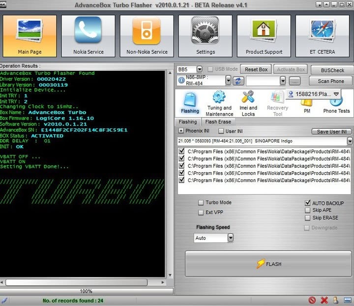Click the horizontal scrollbar thumb under log

tap(77, 282)
